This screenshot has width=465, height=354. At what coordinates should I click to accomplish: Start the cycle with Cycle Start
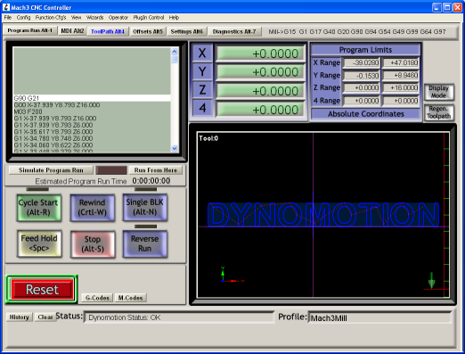click(x=38, y=208)
